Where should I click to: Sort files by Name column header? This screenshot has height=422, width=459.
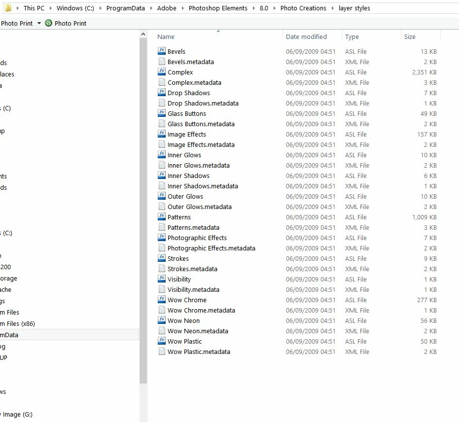coord(166,36)
